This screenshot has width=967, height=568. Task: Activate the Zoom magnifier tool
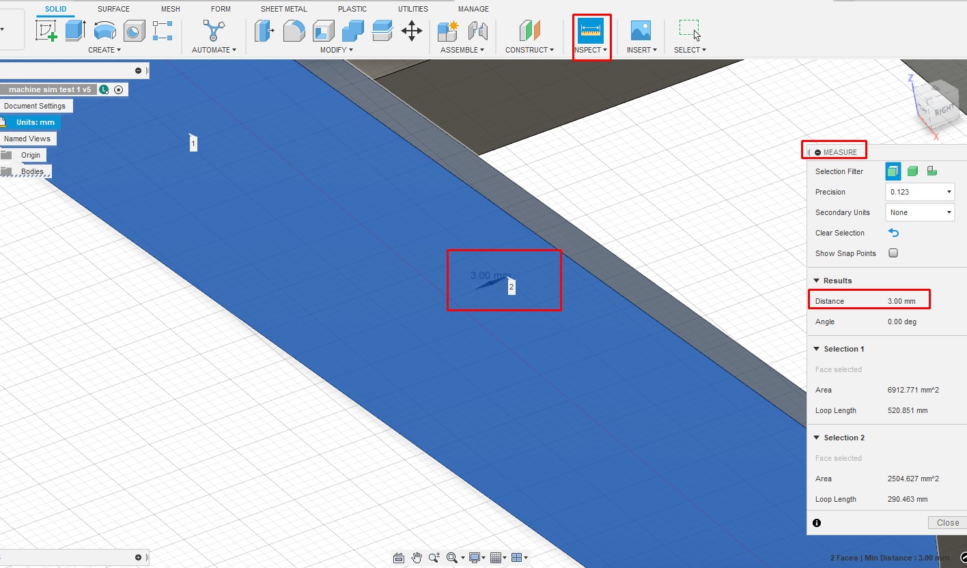(434, 557)
